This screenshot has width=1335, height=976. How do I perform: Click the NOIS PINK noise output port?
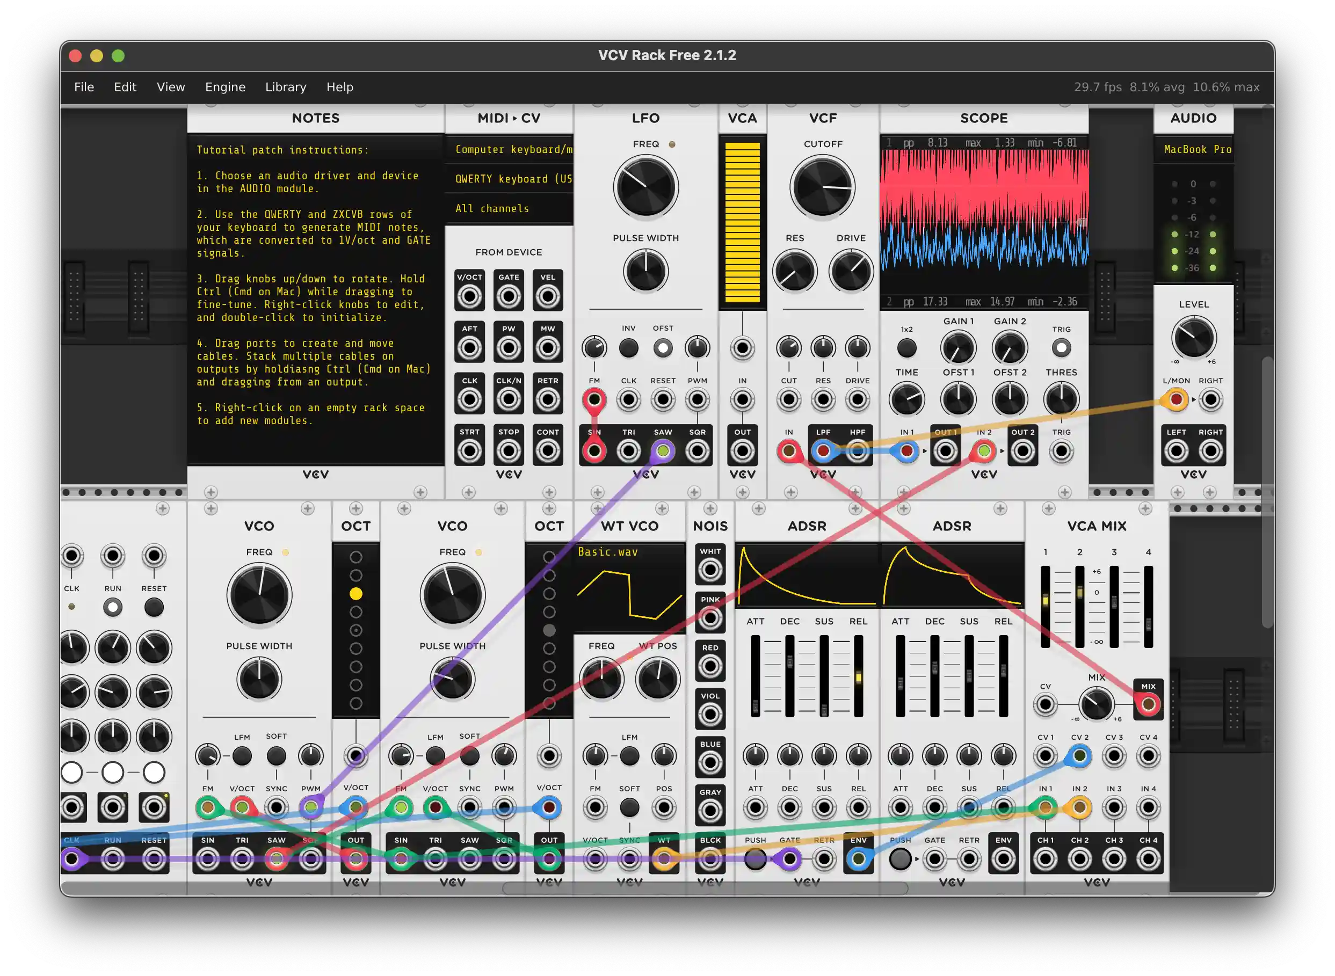click(x=710, y=618)
